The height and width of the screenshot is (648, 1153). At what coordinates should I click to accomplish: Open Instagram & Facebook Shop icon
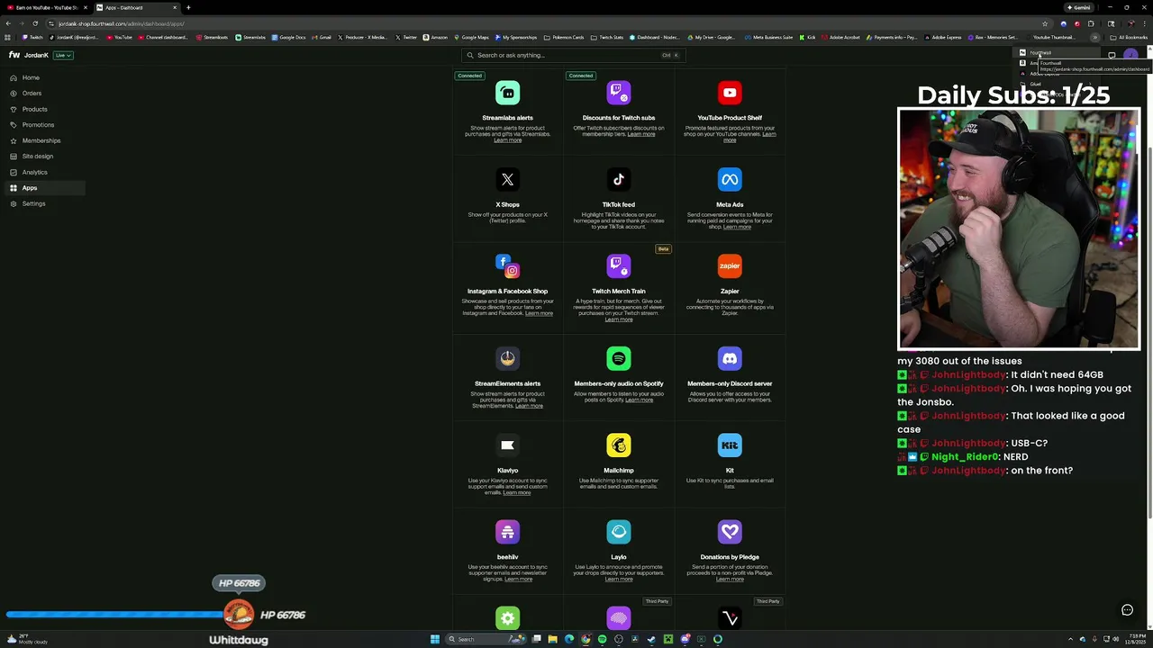pos(507,265)
